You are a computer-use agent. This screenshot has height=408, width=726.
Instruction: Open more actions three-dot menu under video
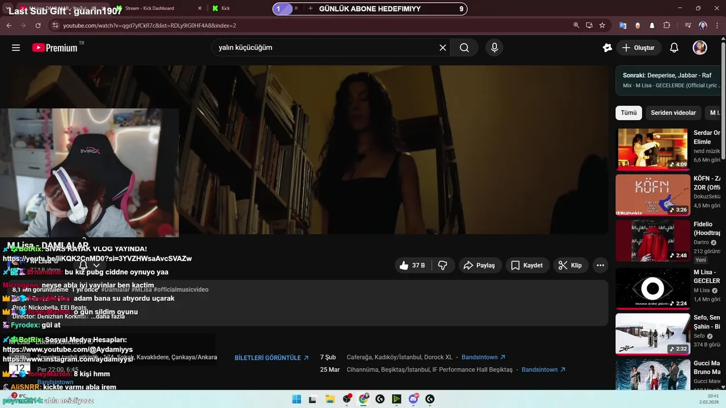tap(601, 265)
